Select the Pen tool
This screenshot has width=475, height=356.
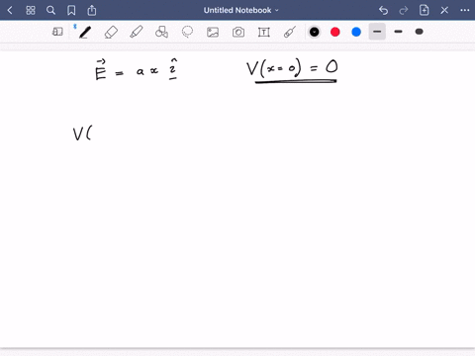pos(85,32)
